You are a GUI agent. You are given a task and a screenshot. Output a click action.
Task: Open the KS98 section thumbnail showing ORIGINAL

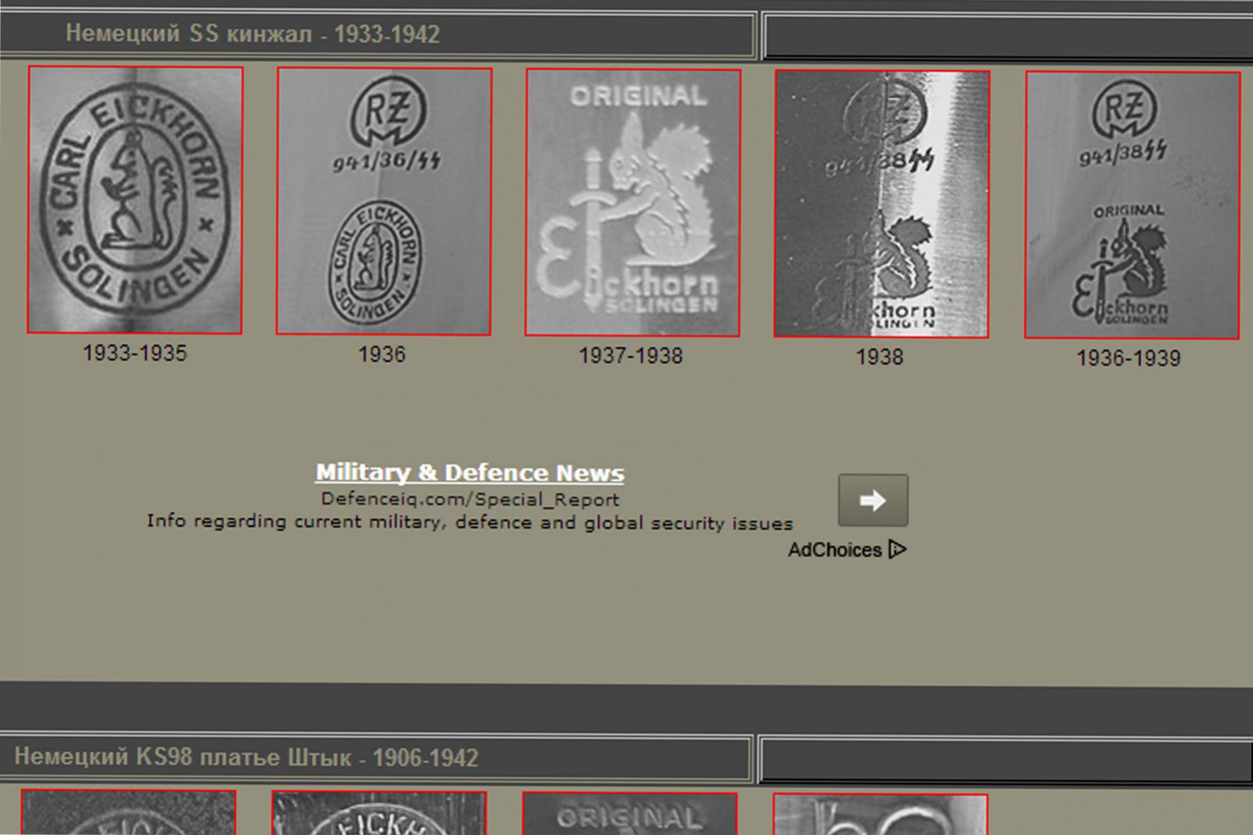point(630,813)
